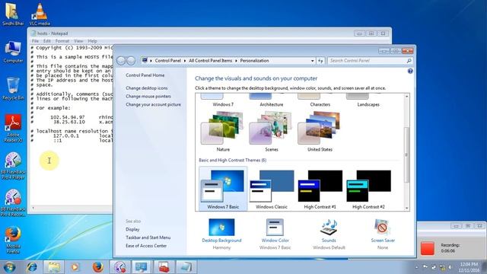The image size is (487, 274).
Task: Open Ease of Access Center link
Action: pos(146,245)
